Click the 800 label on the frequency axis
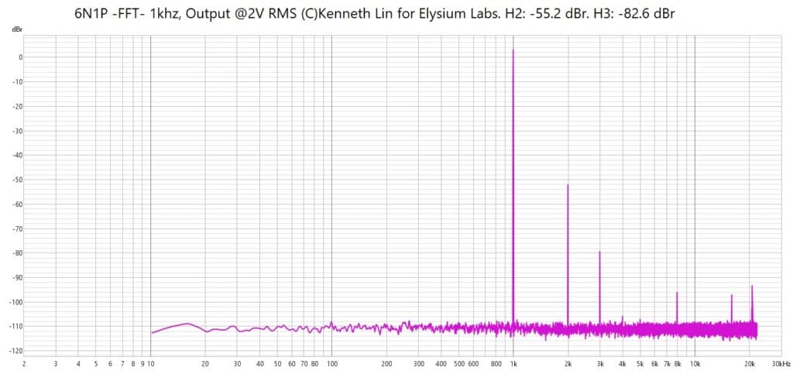 (x=496, y=364)
